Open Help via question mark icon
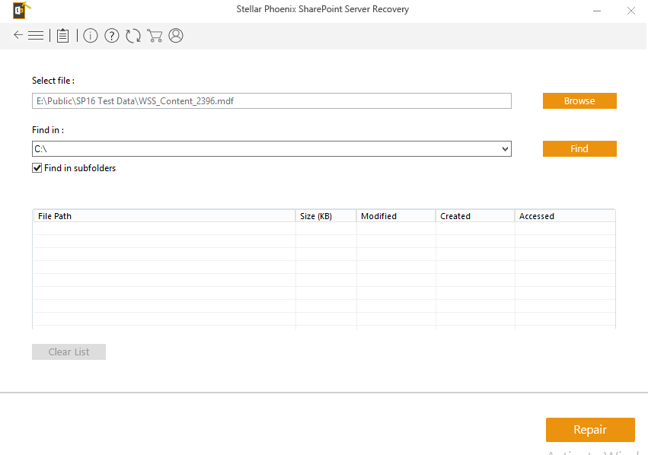Image resolution: width=648 pixels, height=455 pixels. [x=112, y=36]
